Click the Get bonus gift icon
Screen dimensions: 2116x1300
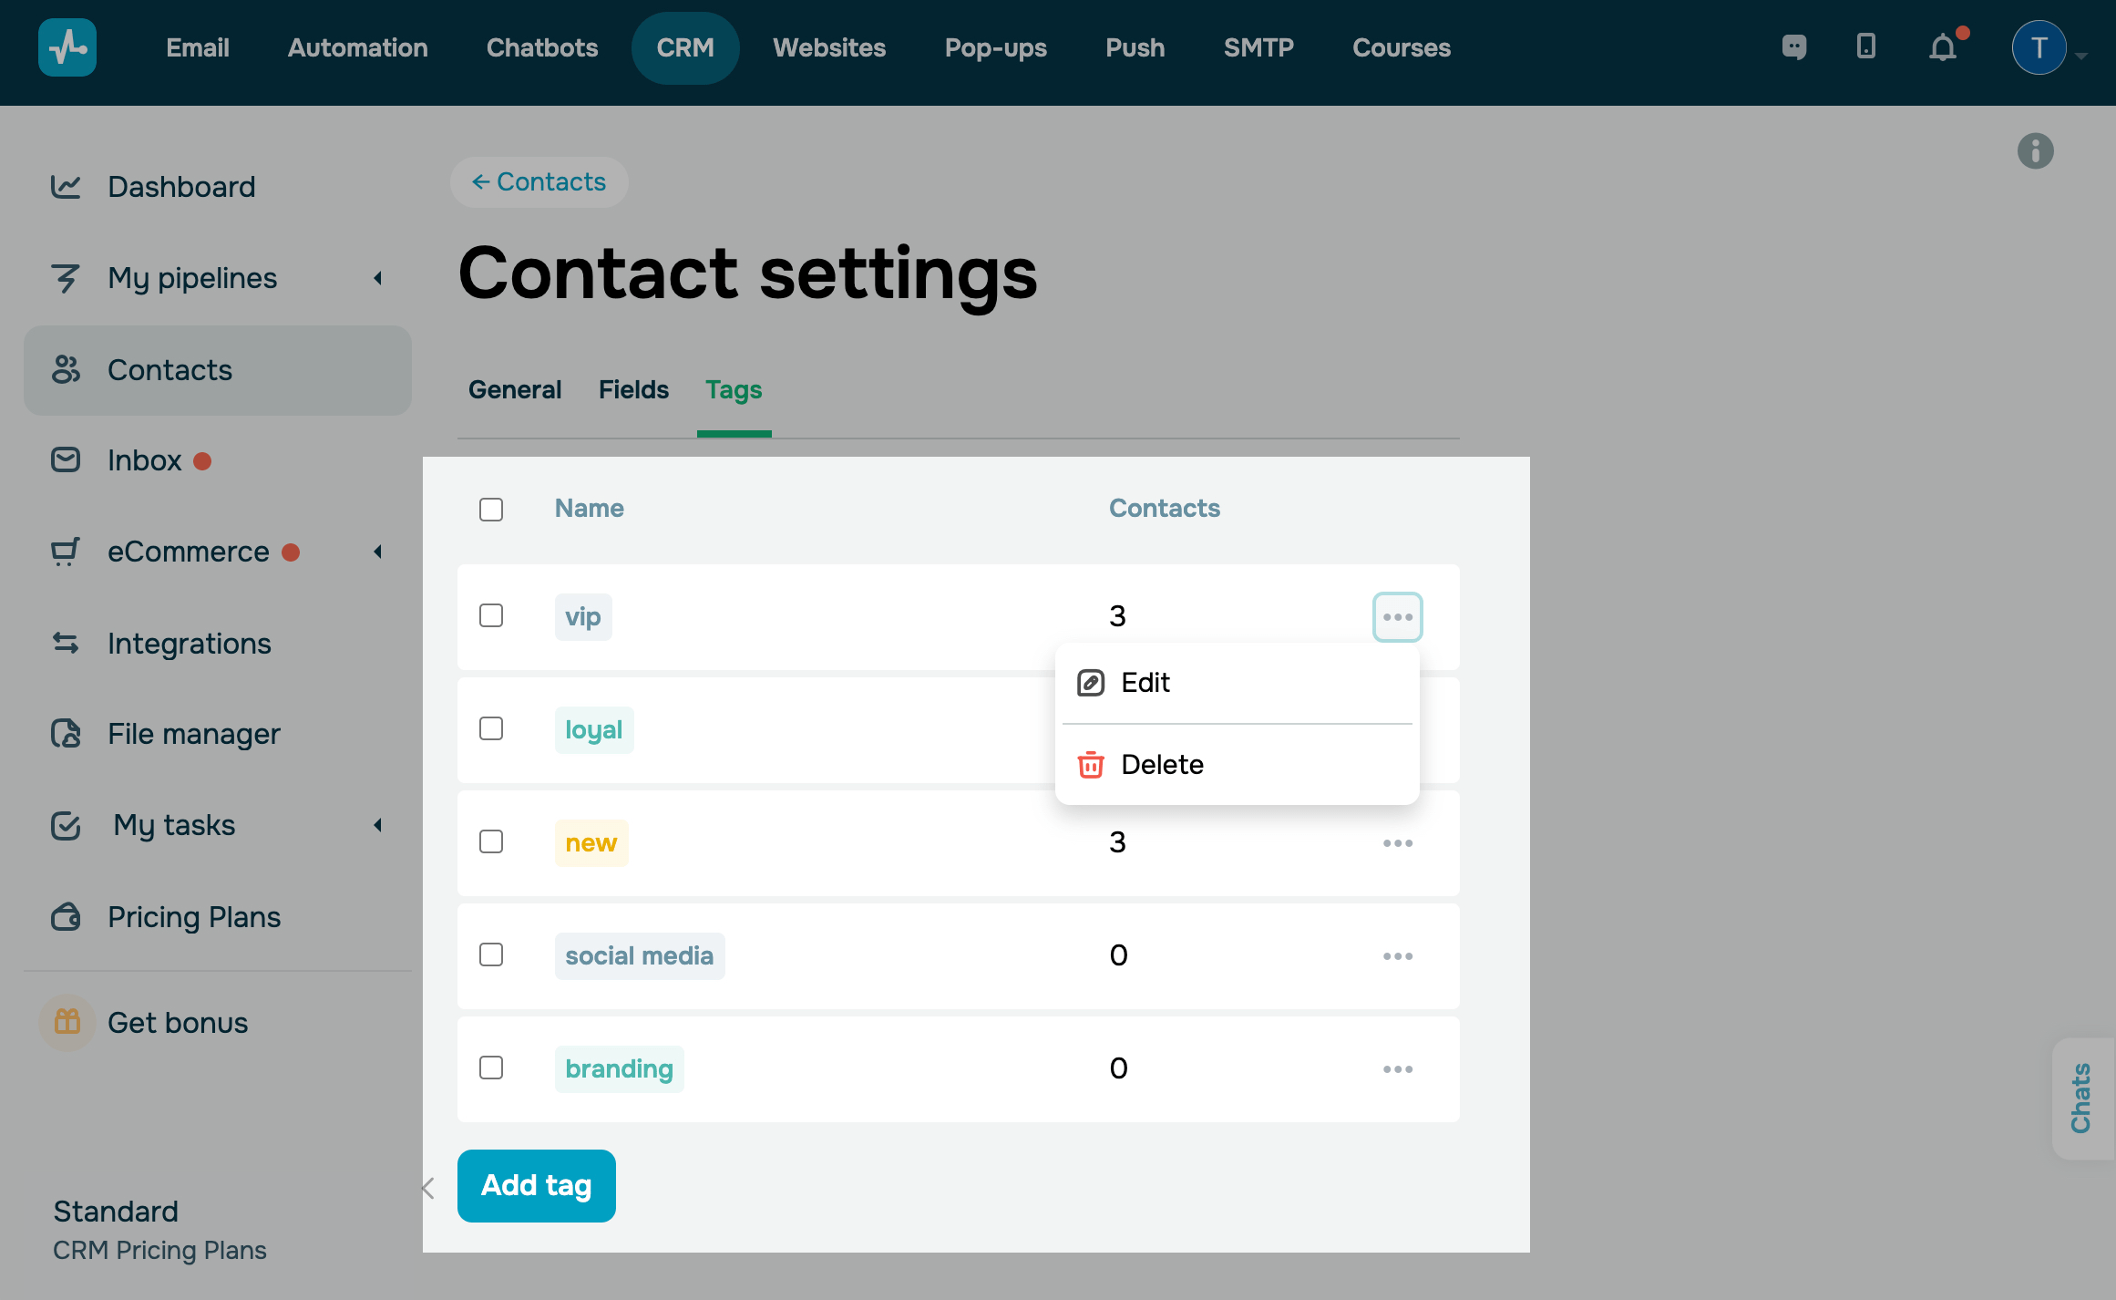pyautogui.click(x=67, y=1022)
